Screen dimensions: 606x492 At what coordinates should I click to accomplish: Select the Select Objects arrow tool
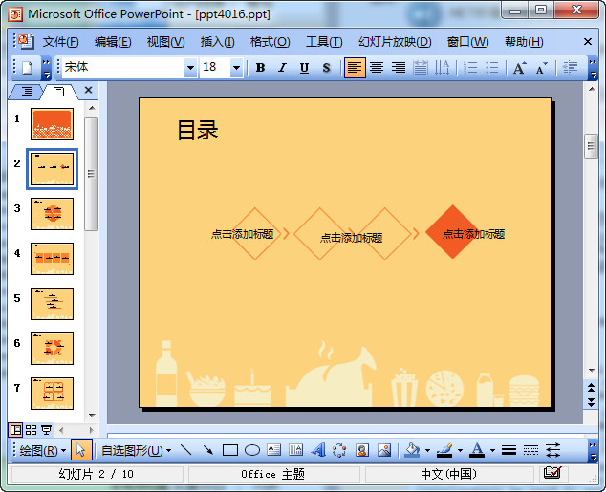click(81, 450)
